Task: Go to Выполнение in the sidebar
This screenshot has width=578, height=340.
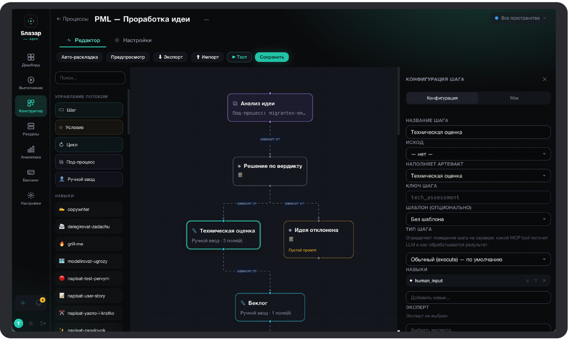Action: [31, 83]
